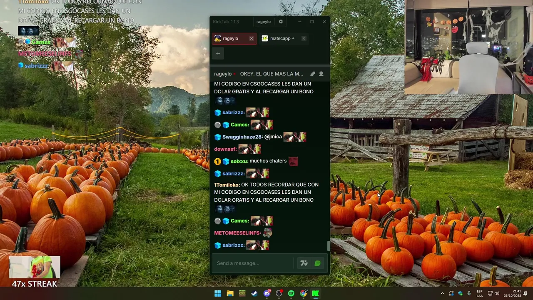Click the rageylo account button in title bar
The image size is (533, 300).
pyautogui.click(x=264, y=22)
